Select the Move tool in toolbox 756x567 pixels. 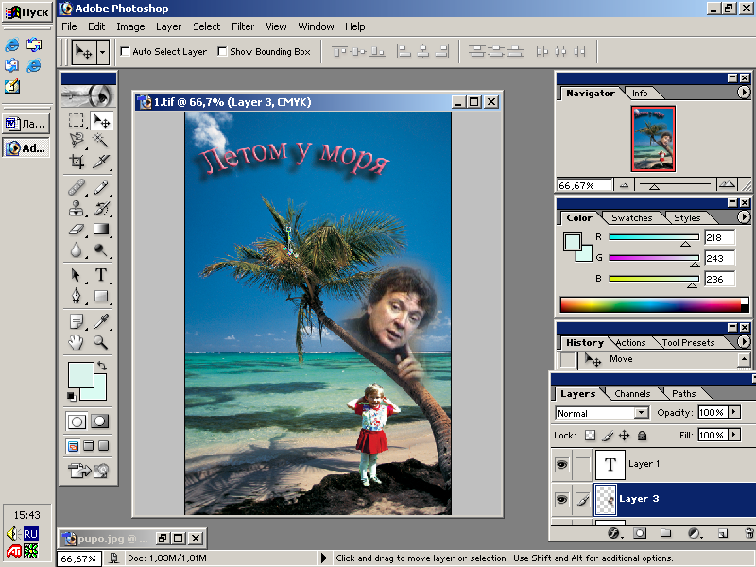(x=101, y=120)
